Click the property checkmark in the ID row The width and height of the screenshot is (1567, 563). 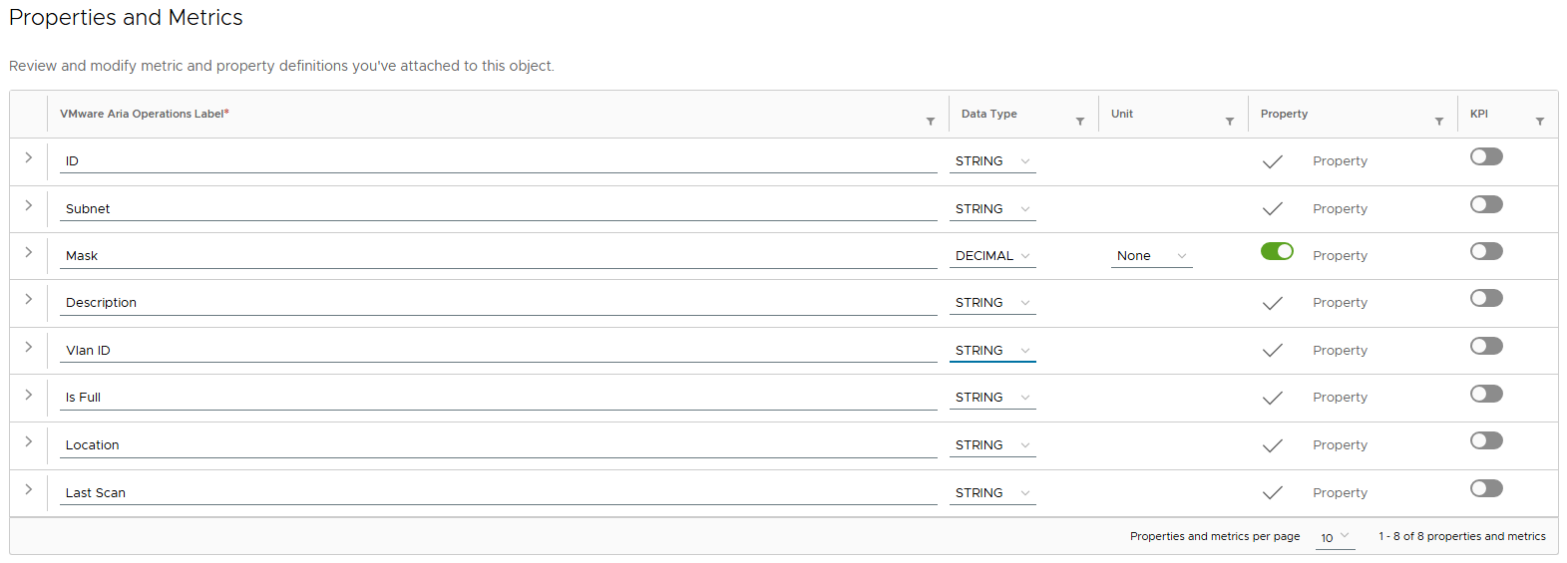[1272, 161]
